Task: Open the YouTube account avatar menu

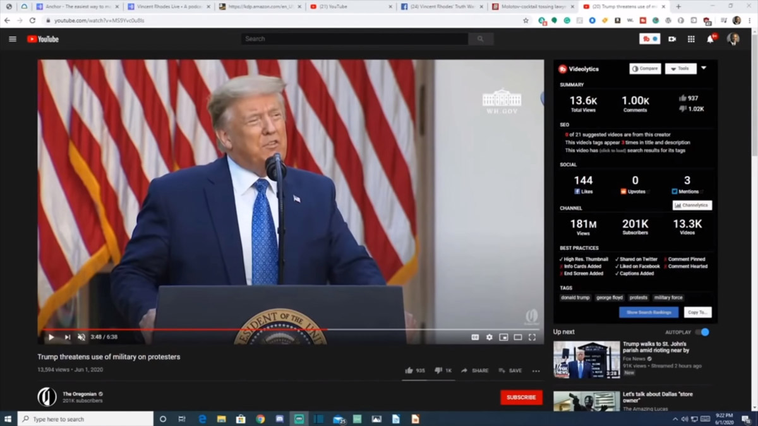Action: tap(733, 39)
